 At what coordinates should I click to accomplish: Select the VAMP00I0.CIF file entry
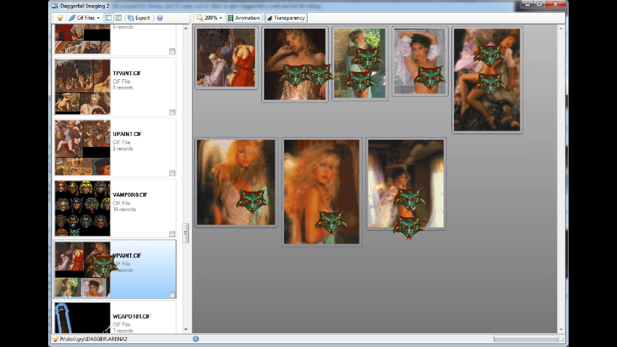click(115, 208)
